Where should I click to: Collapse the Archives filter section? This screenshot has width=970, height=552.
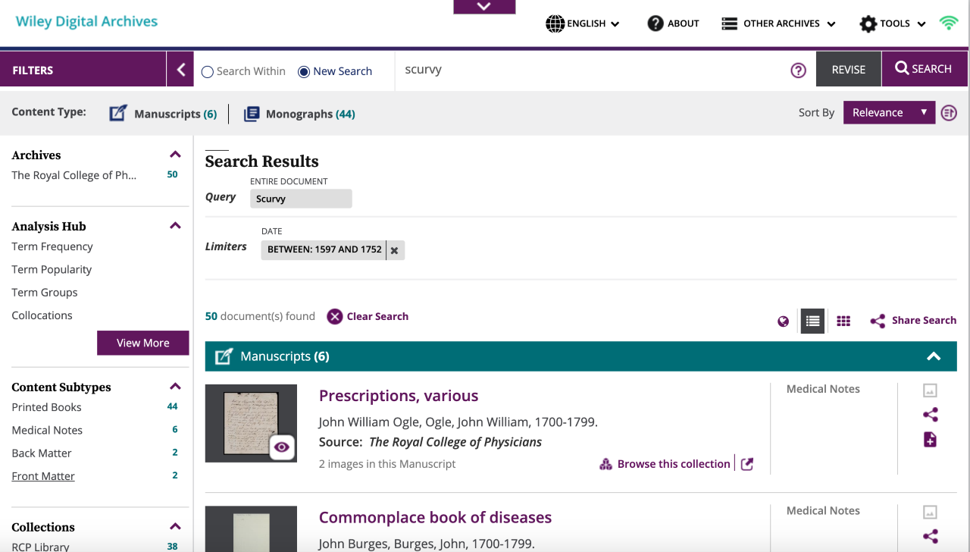tap(175, 155)
